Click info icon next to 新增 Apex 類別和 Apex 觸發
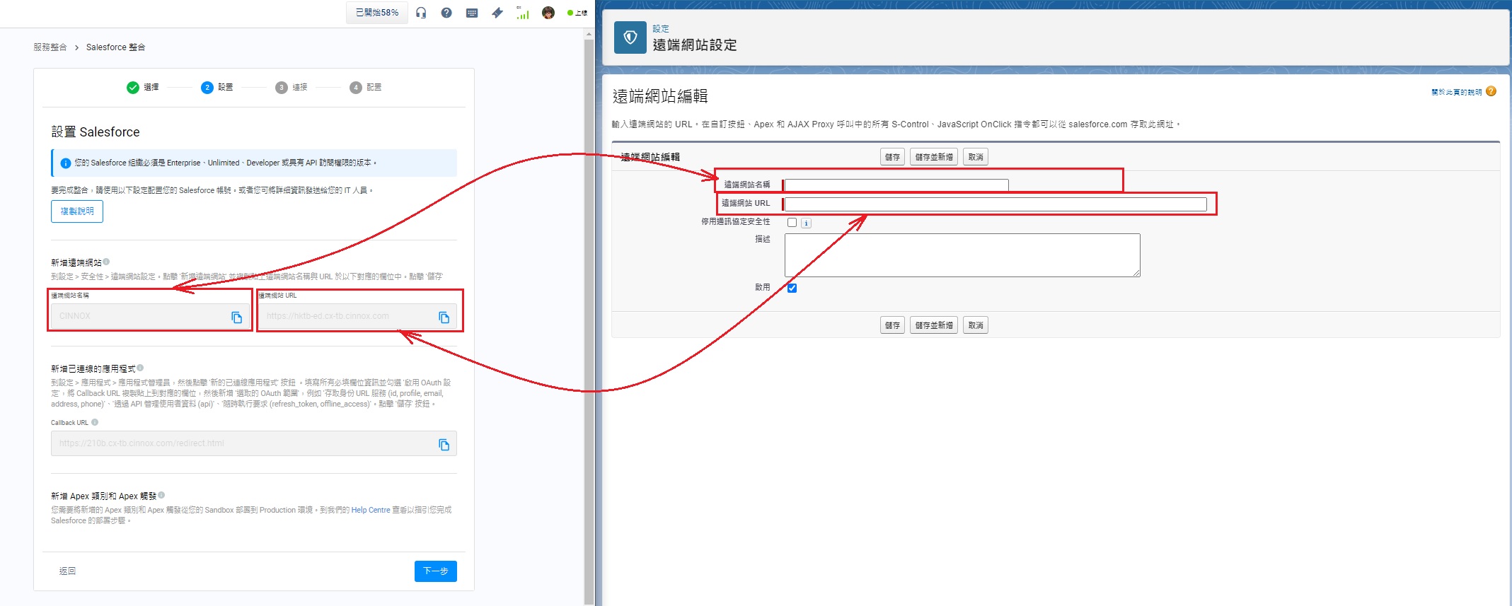Image resolution: width=1512 pixels, height=606 pixels. click(161, 495)
